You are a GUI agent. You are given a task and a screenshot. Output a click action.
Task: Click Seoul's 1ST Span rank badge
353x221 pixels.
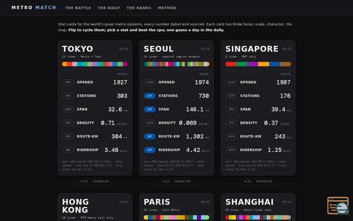tap(150, 109)
